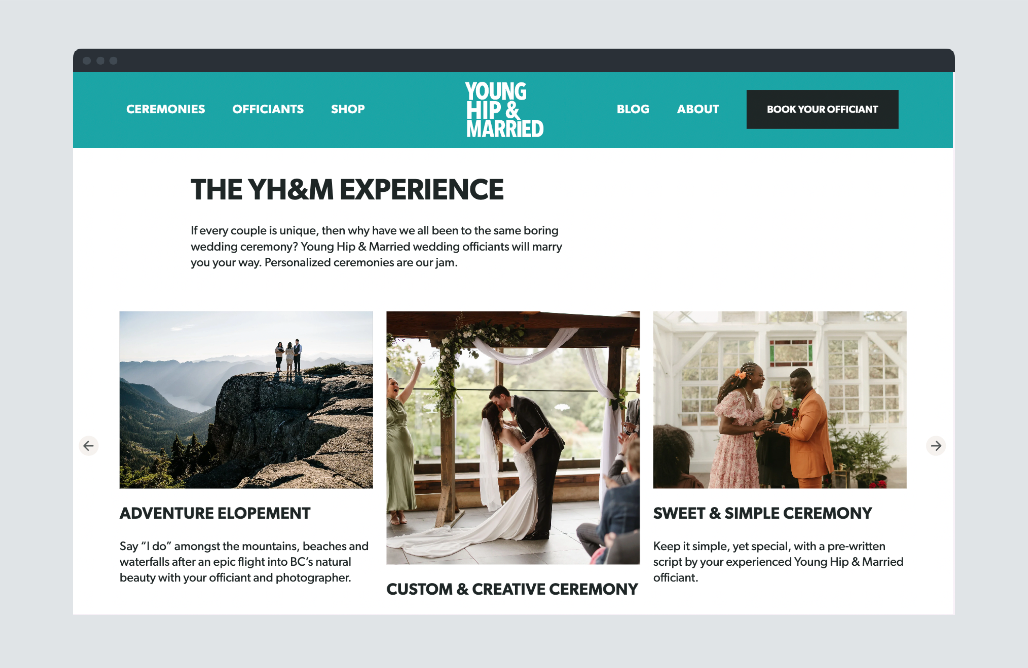Open the greenhouse ring exchange photo

[x=779, y=400]
